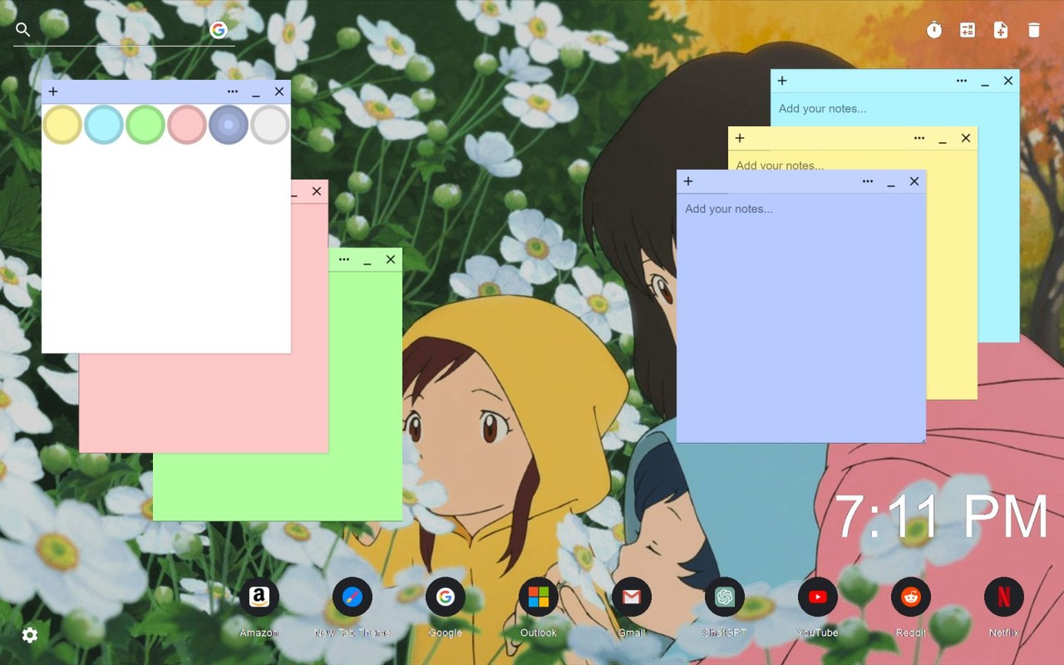Click the plus icon on the white note

tap(53, 91)
